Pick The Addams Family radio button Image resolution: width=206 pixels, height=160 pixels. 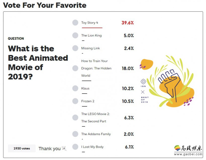click(75, 134)
